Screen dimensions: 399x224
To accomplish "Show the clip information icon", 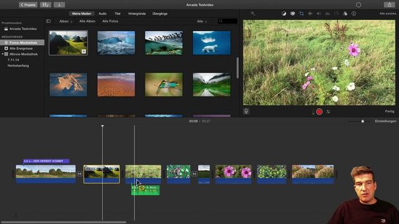I will tap(354, 14).
